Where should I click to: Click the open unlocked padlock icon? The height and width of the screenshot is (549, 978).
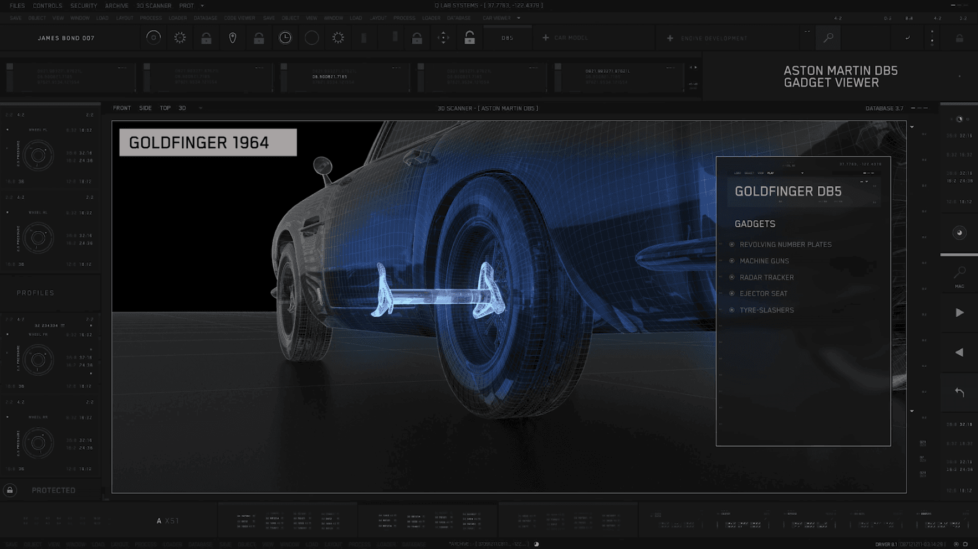(x=470, y=37)
